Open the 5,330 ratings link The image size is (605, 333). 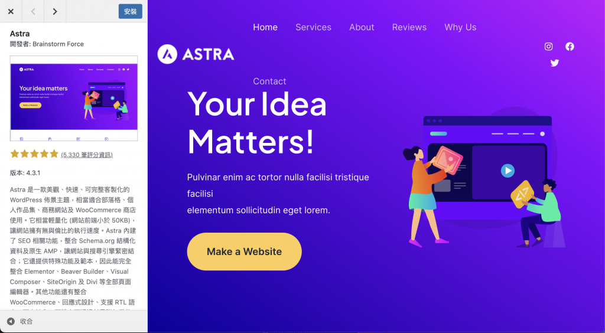(87, 155)
